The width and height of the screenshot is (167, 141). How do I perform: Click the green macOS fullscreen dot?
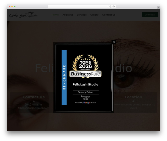click(x=15, y=6)
